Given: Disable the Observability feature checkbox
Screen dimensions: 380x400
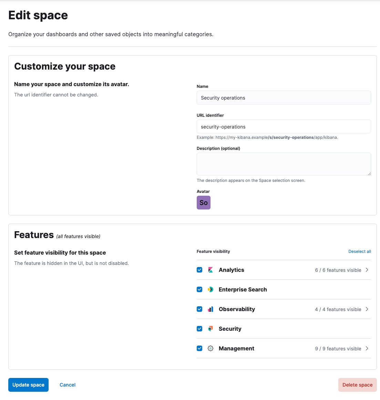Looking at the screenshot, I should tap(199, 309).
